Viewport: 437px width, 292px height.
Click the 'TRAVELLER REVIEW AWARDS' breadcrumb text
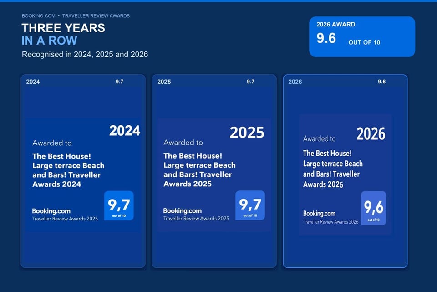[96, 16]
